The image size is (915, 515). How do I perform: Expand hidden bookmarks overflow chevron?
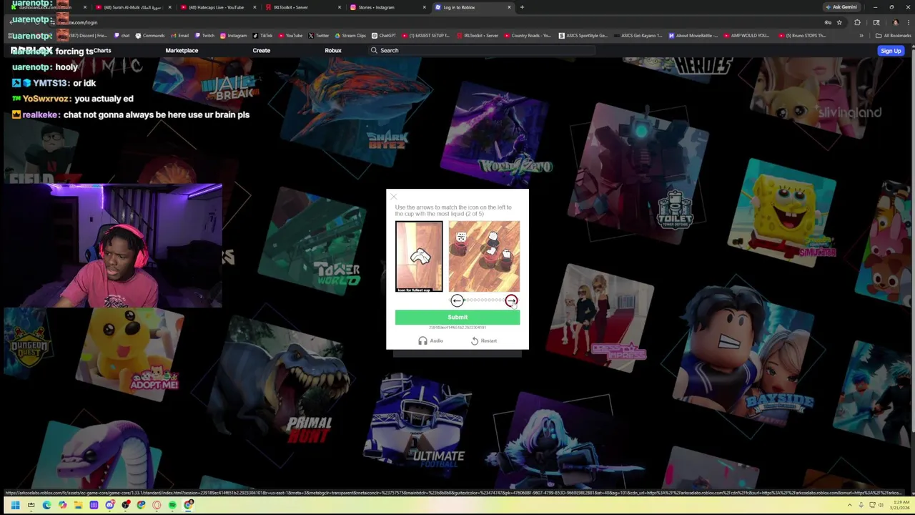click(x=861, y=36)
